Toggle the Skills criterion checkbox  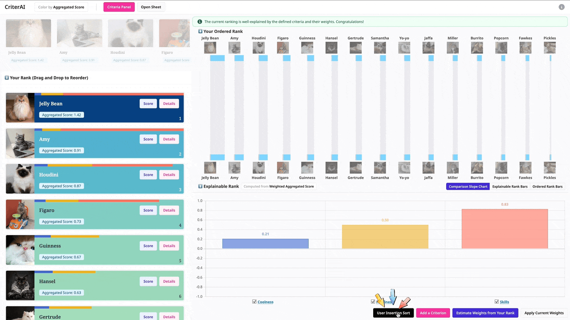pos(497,302)
